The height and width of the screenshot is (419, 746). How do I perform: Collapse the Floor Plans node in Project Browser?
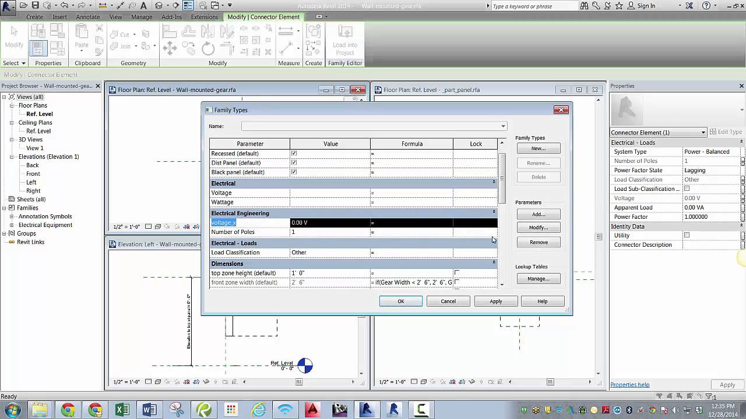coord(12,106)
